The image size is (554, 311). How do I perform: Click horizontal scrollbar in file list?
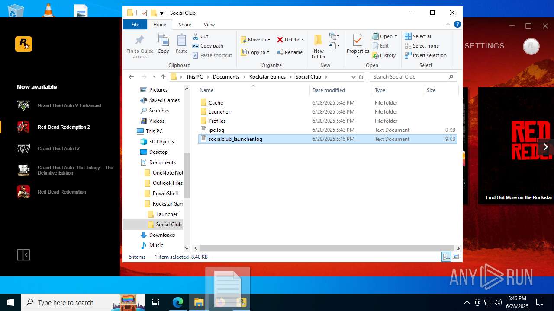tap(327, 248)
